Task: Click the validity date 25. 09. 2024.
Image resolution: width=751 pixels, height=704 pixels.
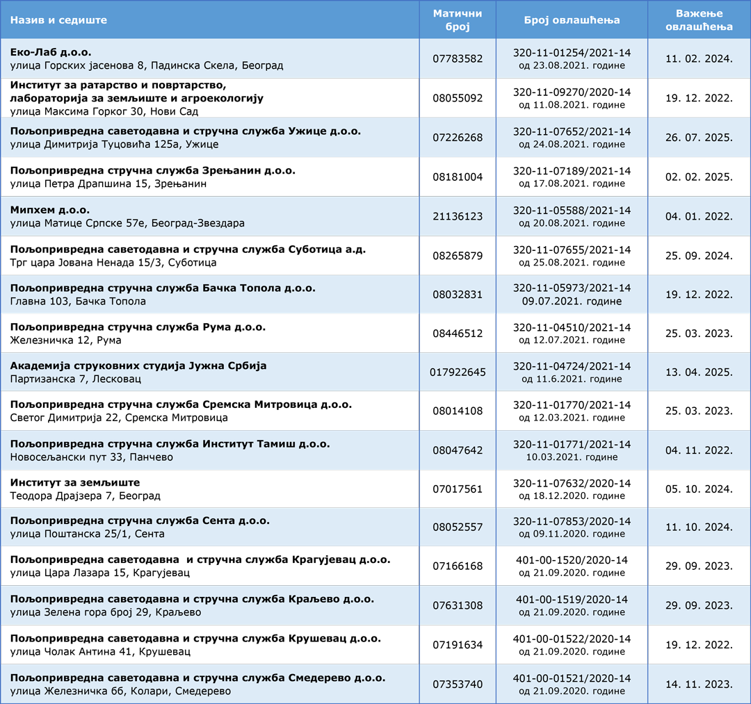Action: [x=699, y=256]
